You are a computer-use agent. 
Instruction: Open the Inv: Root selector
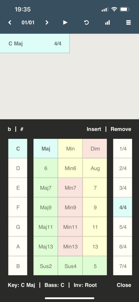(85, 285)
